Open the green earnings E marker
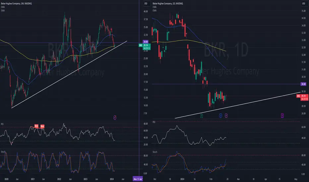309x182 pixels. pyautogui.click(x=201, y=116)
